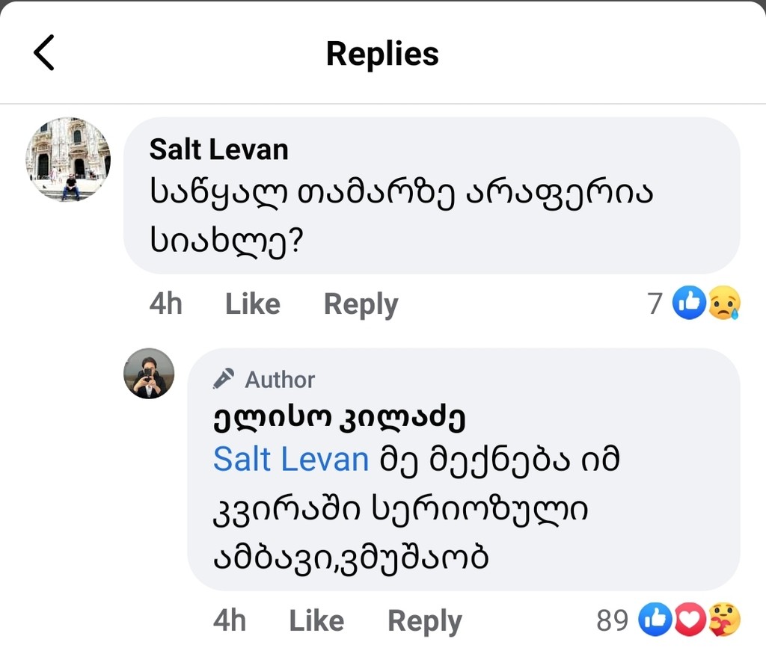Go back using the back arrow

point(44,53)
